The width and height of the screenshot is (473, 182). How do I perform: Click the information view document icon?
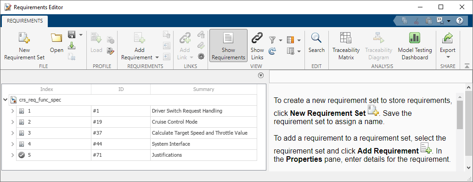[290, 51]
